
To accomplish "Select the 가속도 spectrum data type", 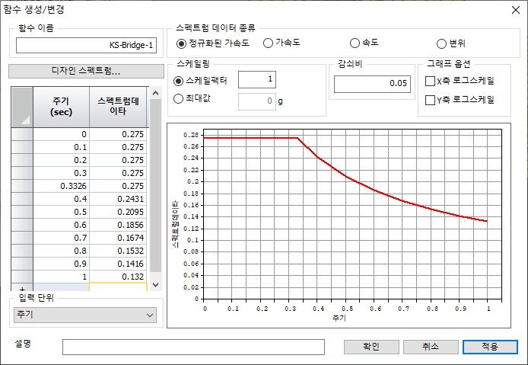I will pos(269,43).
